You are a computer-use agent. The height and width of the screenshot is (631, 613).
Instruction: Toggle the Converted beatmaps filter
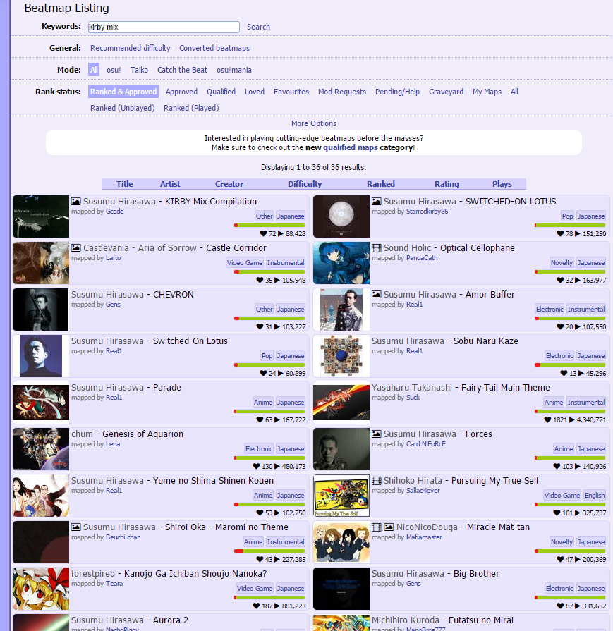214,48
